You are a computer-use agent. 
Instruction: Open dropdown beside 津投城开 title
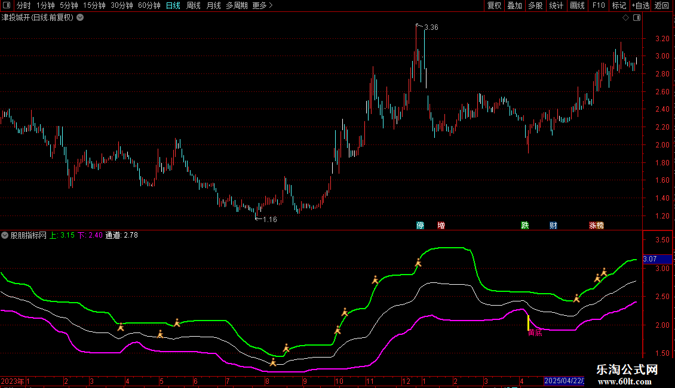80,18
